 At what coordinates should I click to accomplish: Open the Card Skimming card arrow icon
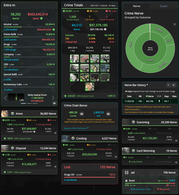point(176,162)
